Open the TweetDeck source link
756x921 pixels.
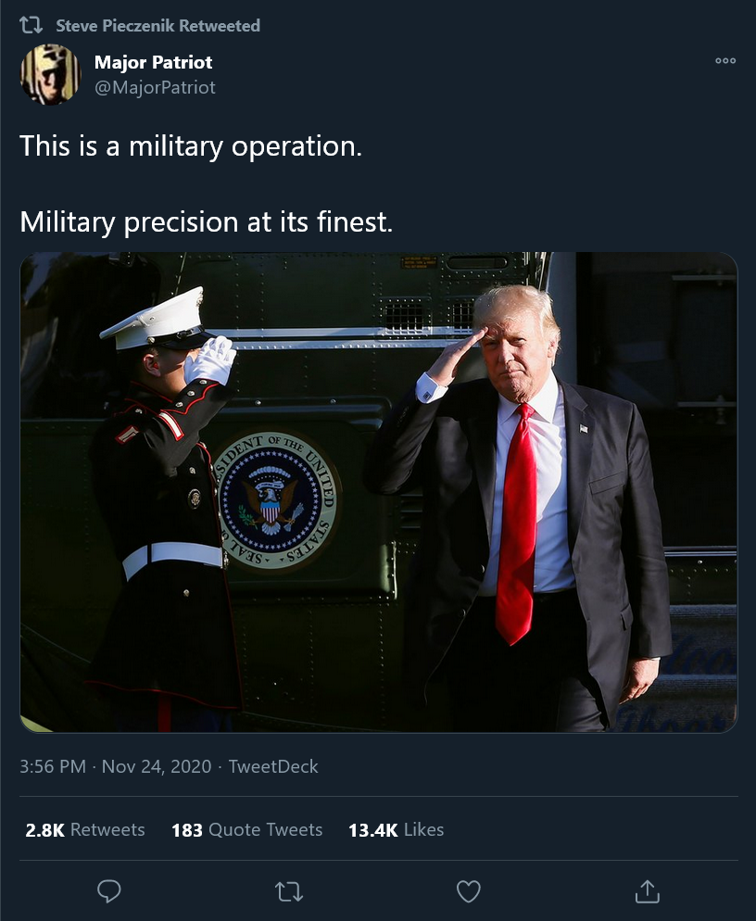pyautogui.click(x=273, y=766)
